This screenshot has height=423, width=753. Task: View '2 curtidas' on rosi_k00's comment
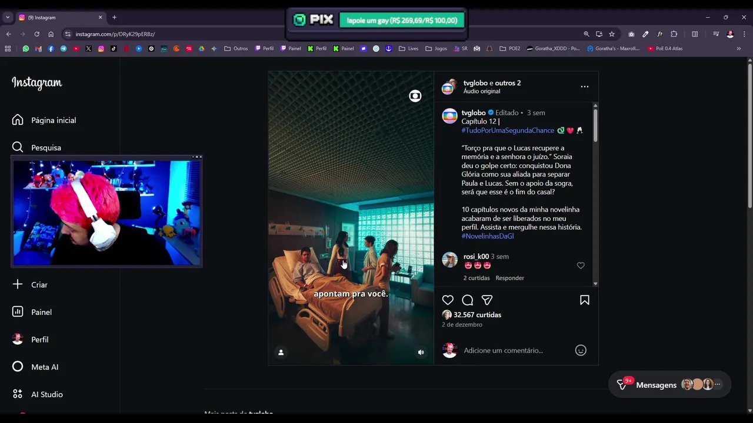point(477,278)
